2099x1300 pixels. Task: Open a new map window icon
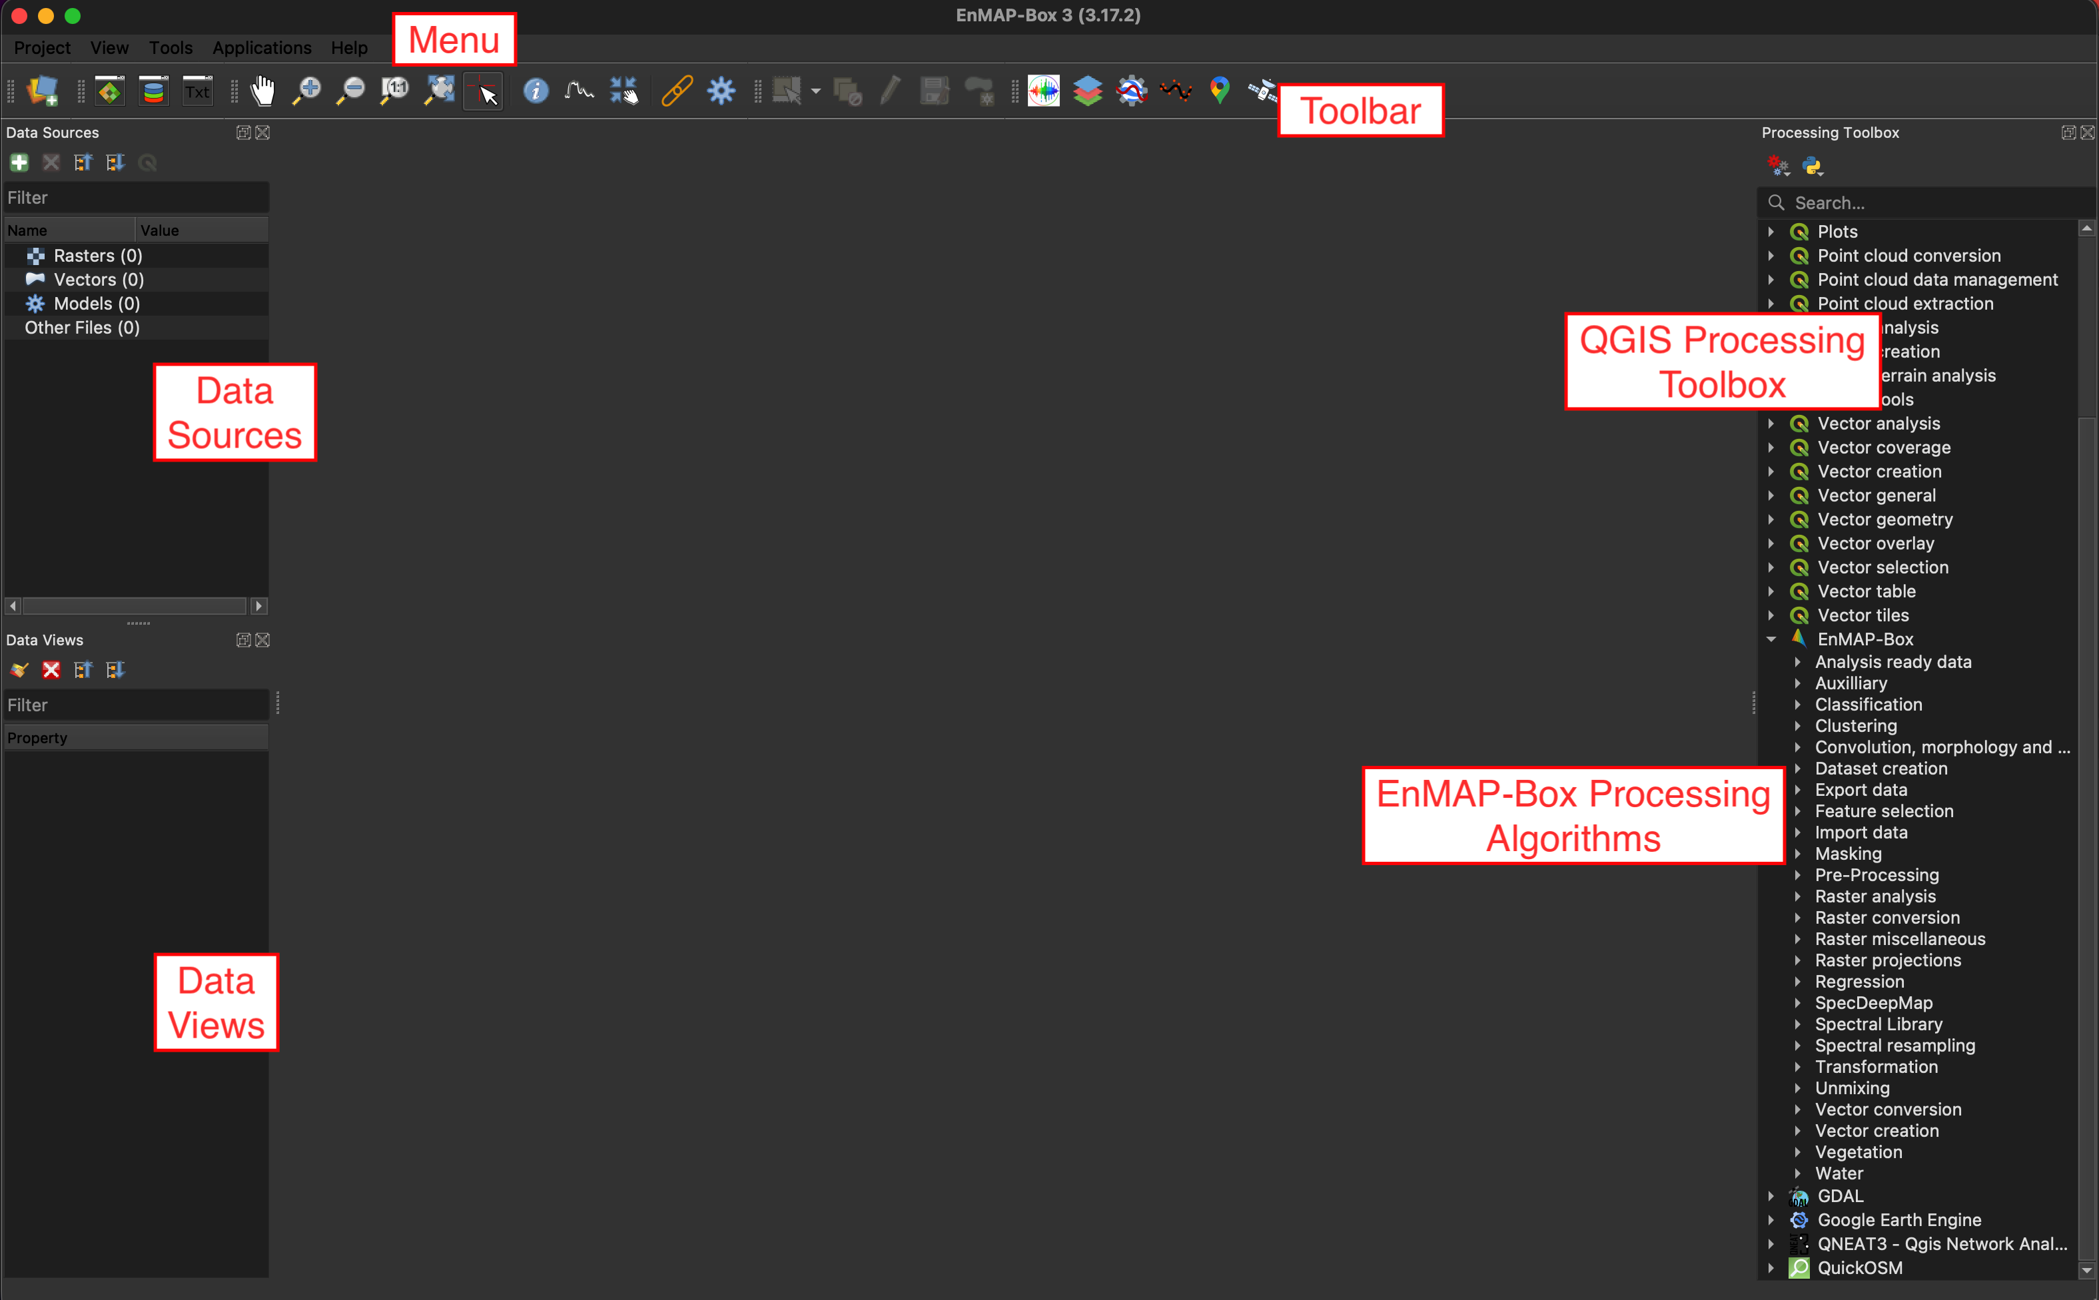click(109, 91)
